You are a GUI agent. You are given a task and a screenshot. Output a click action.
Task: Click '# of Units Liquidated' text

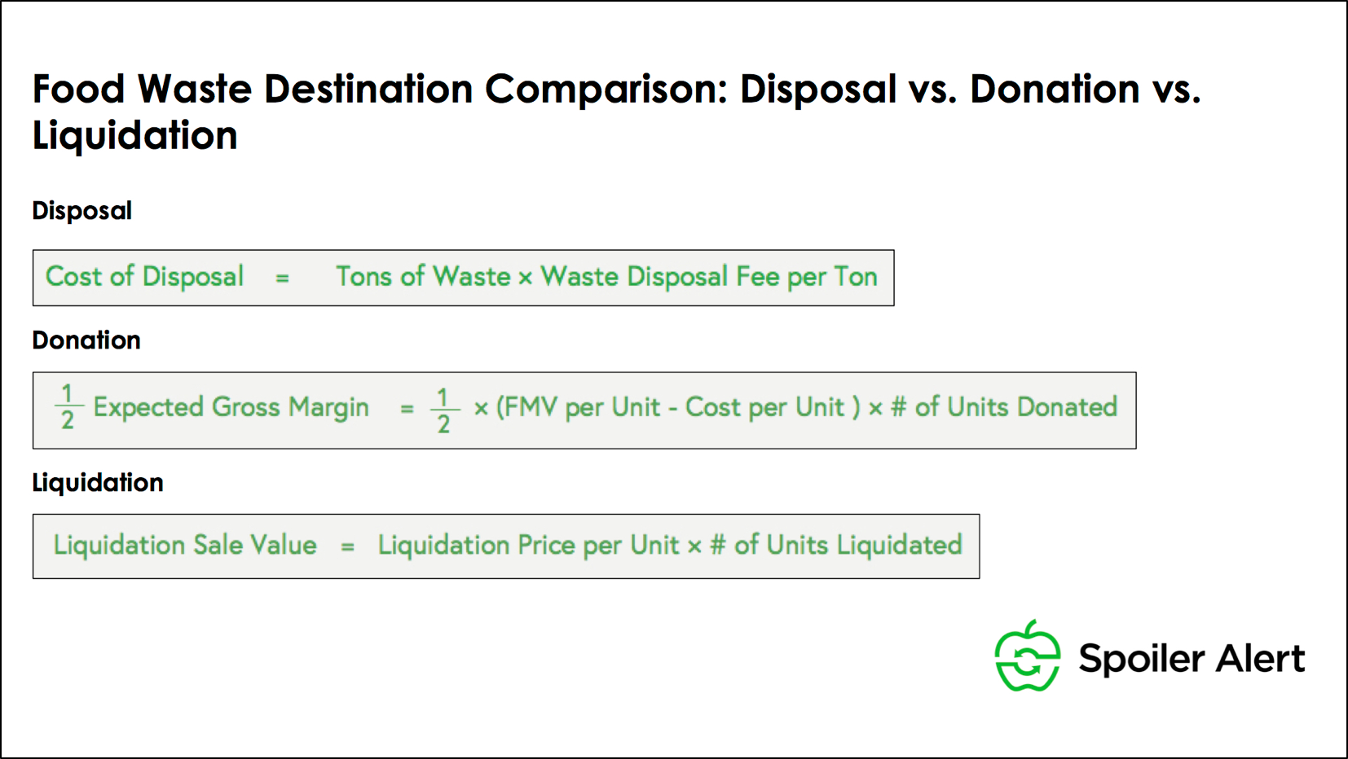point(836,545)
